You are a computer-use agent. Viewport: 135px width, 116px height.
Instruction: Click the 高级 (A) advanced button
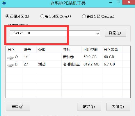(18, 107)
